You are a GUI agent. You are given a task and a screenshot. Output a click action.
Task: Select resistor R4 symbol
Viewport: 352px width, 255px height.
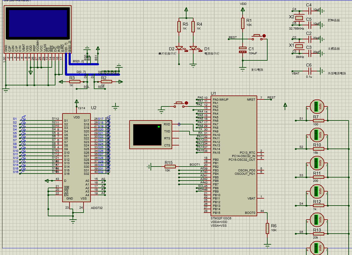pyautogui.click(x=193, y=27)
